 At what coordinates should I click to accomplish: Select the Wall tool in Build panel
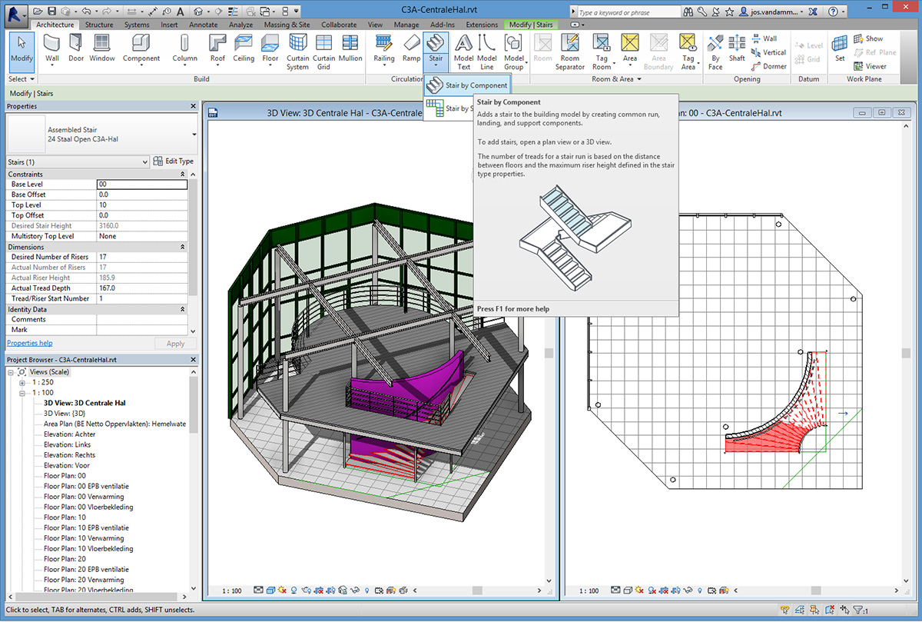click(x=52, y=49)
